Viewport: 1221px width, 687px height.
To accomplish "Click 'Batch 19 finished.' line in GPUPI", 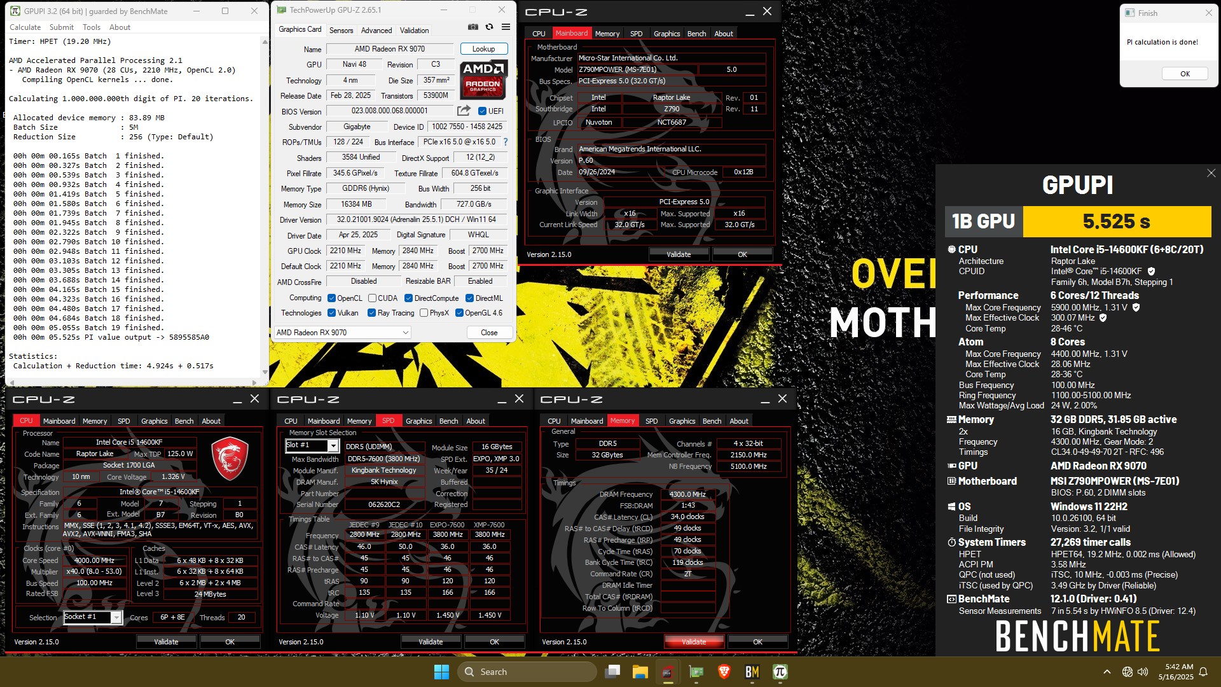I will pyautogui.click(x=88, y=328).
